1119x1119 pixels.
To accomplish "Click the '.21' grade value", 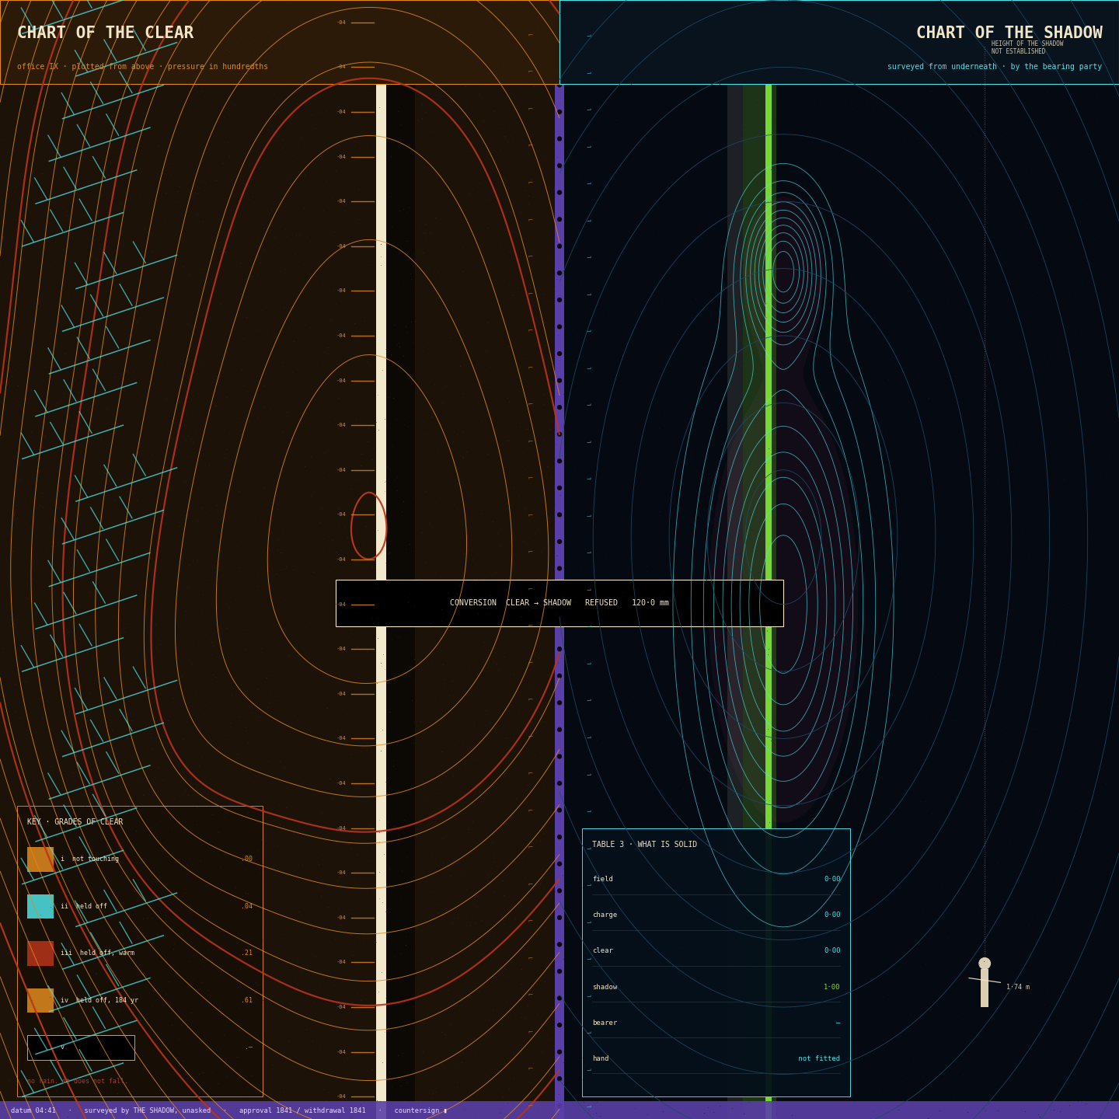I will 246,953.
